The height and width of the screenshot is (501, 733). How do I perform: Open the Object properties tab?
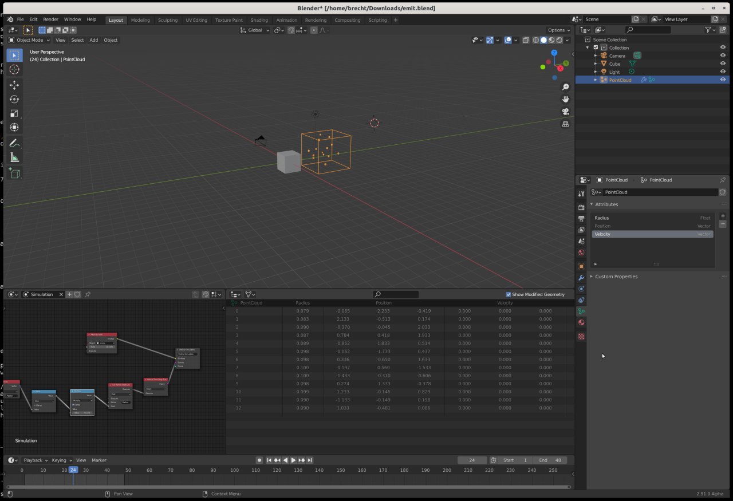click(581, 266)
